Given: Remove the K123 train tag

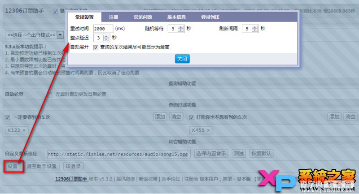Looking at the screenshot, I should (x=24, y=130).
